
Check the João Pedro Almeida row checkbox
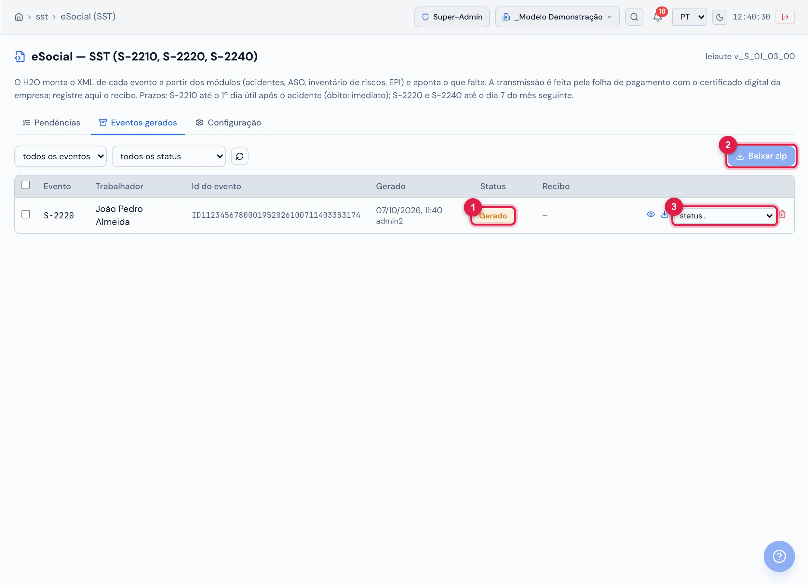[x=26, y=214]
